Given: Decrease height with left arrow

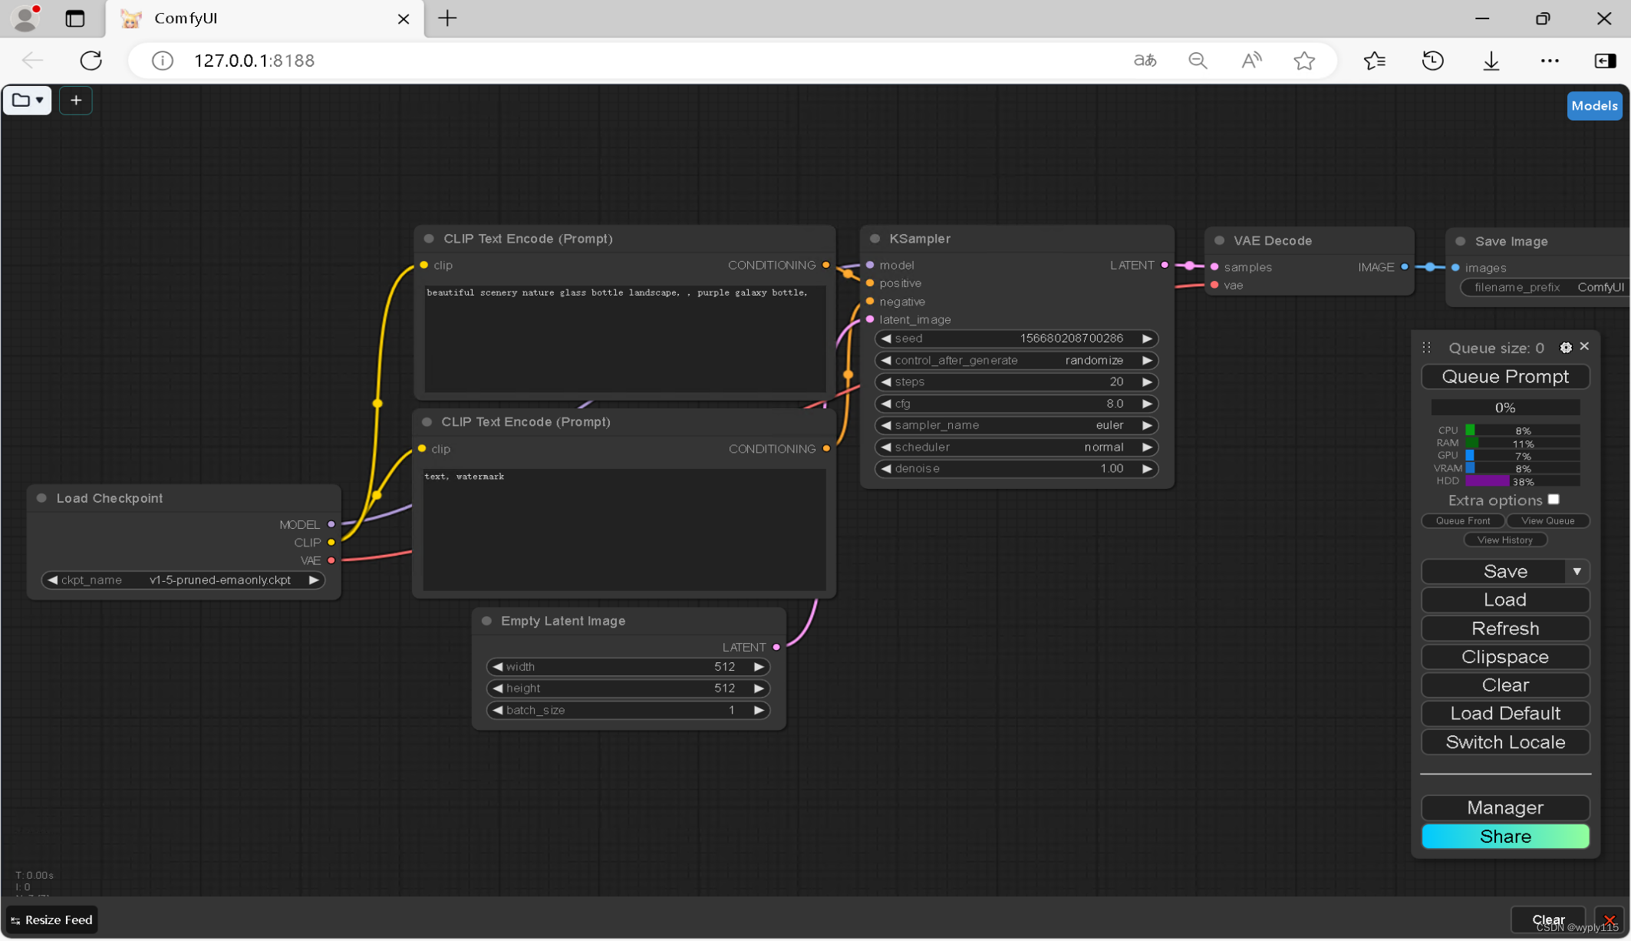Looking at the screenshot, I should click(498, 688).
